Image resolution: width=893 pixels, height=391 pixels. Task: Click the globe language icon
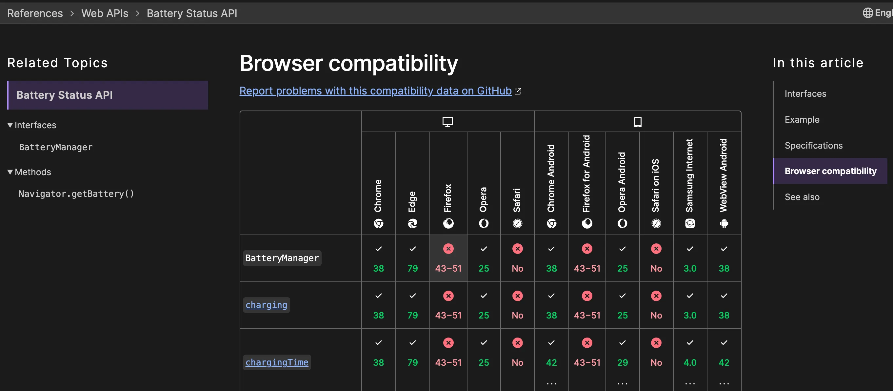[x=868, y=13]
